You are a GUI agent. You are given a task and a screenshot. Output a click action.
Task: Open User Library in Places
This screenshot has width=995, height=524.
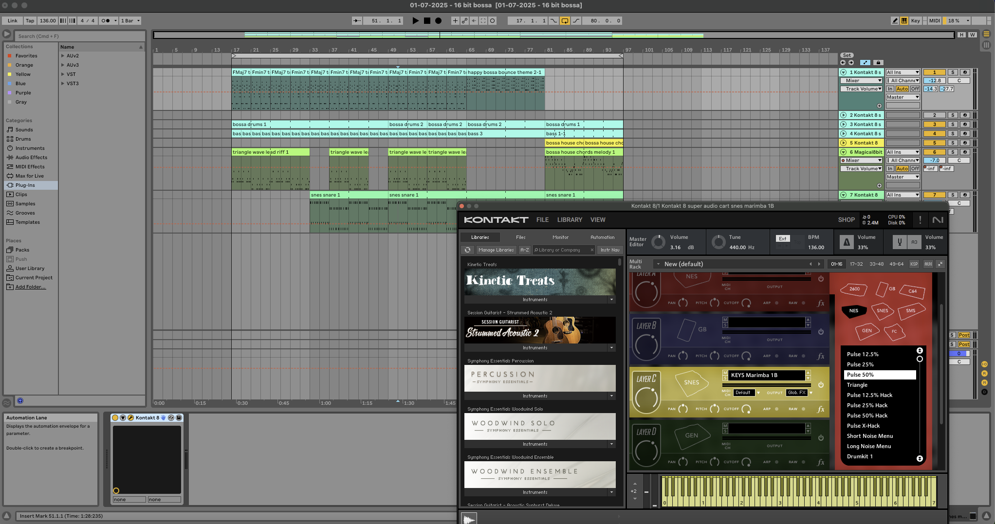click(30, 269)
